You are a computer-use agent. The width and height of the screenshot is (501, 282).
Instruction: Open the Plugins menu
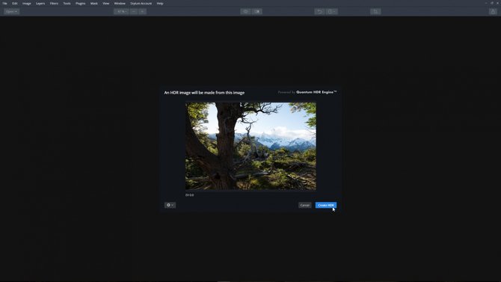pos(80,4)
